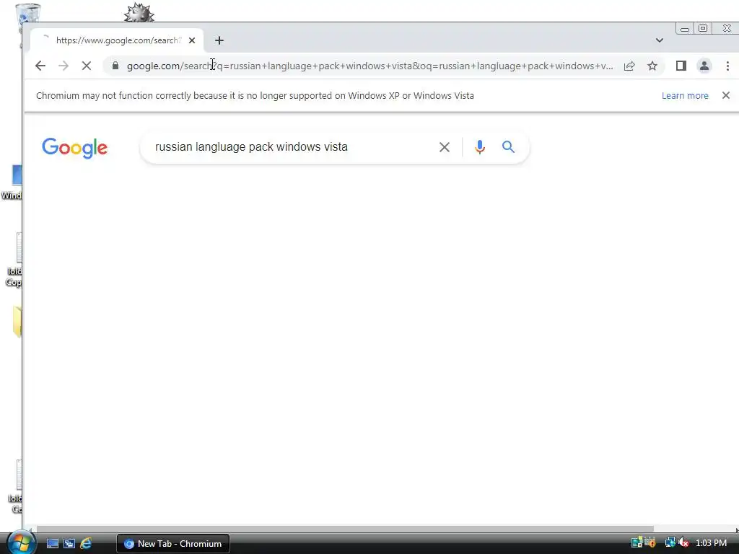Image resolution: width=739 pixels, height=554 pixels.
Task: Click the taskbar clock 1:03 PM
Action: 711,543
